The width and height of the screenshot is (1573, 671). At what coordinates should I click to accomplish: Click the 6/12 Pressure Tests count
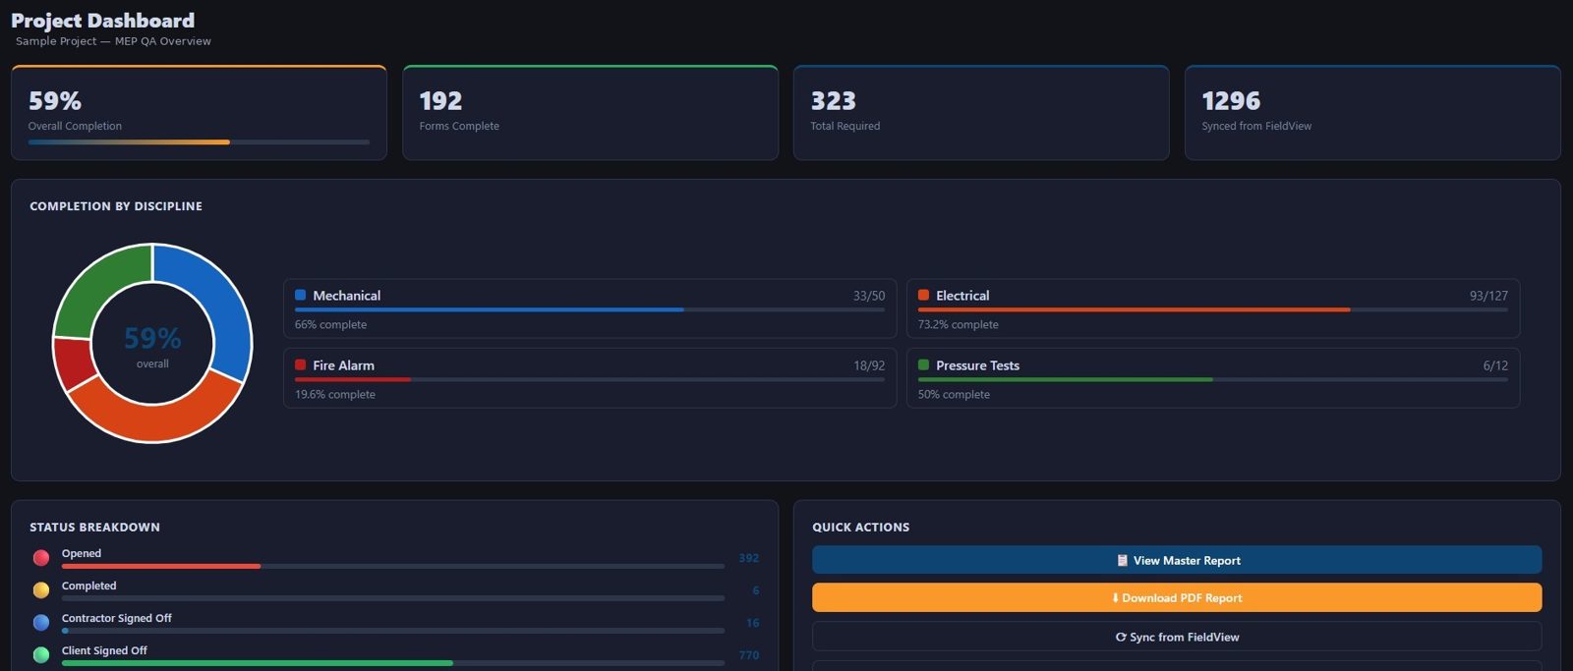click(1495, 365)
